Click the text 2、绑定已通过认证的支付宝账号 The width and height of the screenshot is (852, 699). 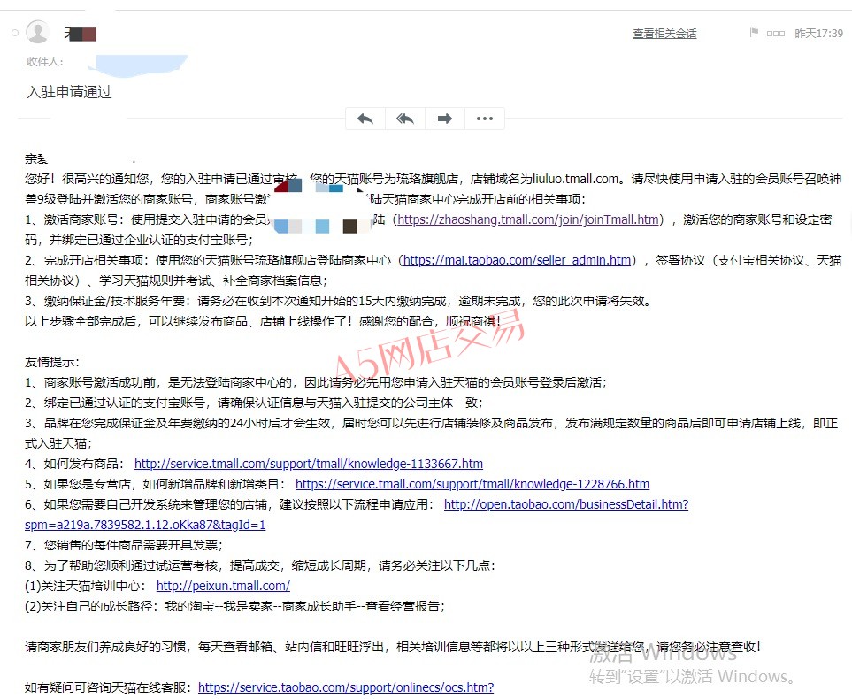coord(115,403)
